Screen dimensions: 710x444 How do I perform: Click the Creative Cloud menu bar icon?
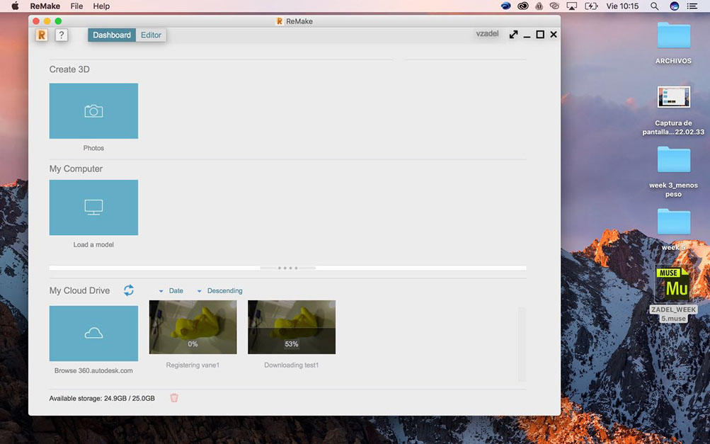pyautogui.click(x=522, y=6)
